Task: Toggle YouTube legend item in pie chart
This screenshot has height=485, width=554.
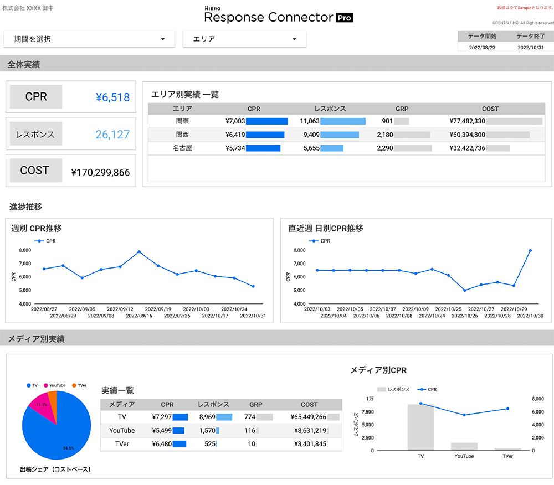Action: [x=54, y=385]
